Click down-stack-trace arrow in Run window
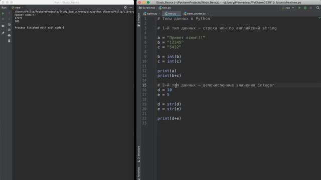The image size is (321, 180). point(9,19)
